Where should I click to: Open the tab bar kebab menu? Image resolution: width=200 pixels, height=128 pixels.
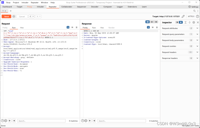[x=198, y=11]
